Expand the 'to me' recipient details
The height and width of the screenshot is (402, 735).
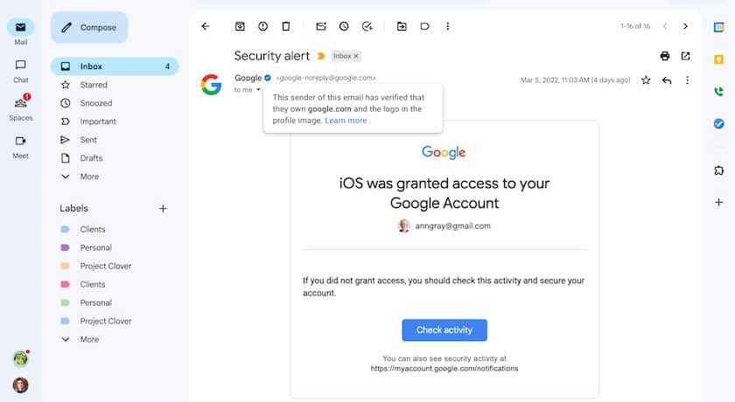(x=259, y=89)
